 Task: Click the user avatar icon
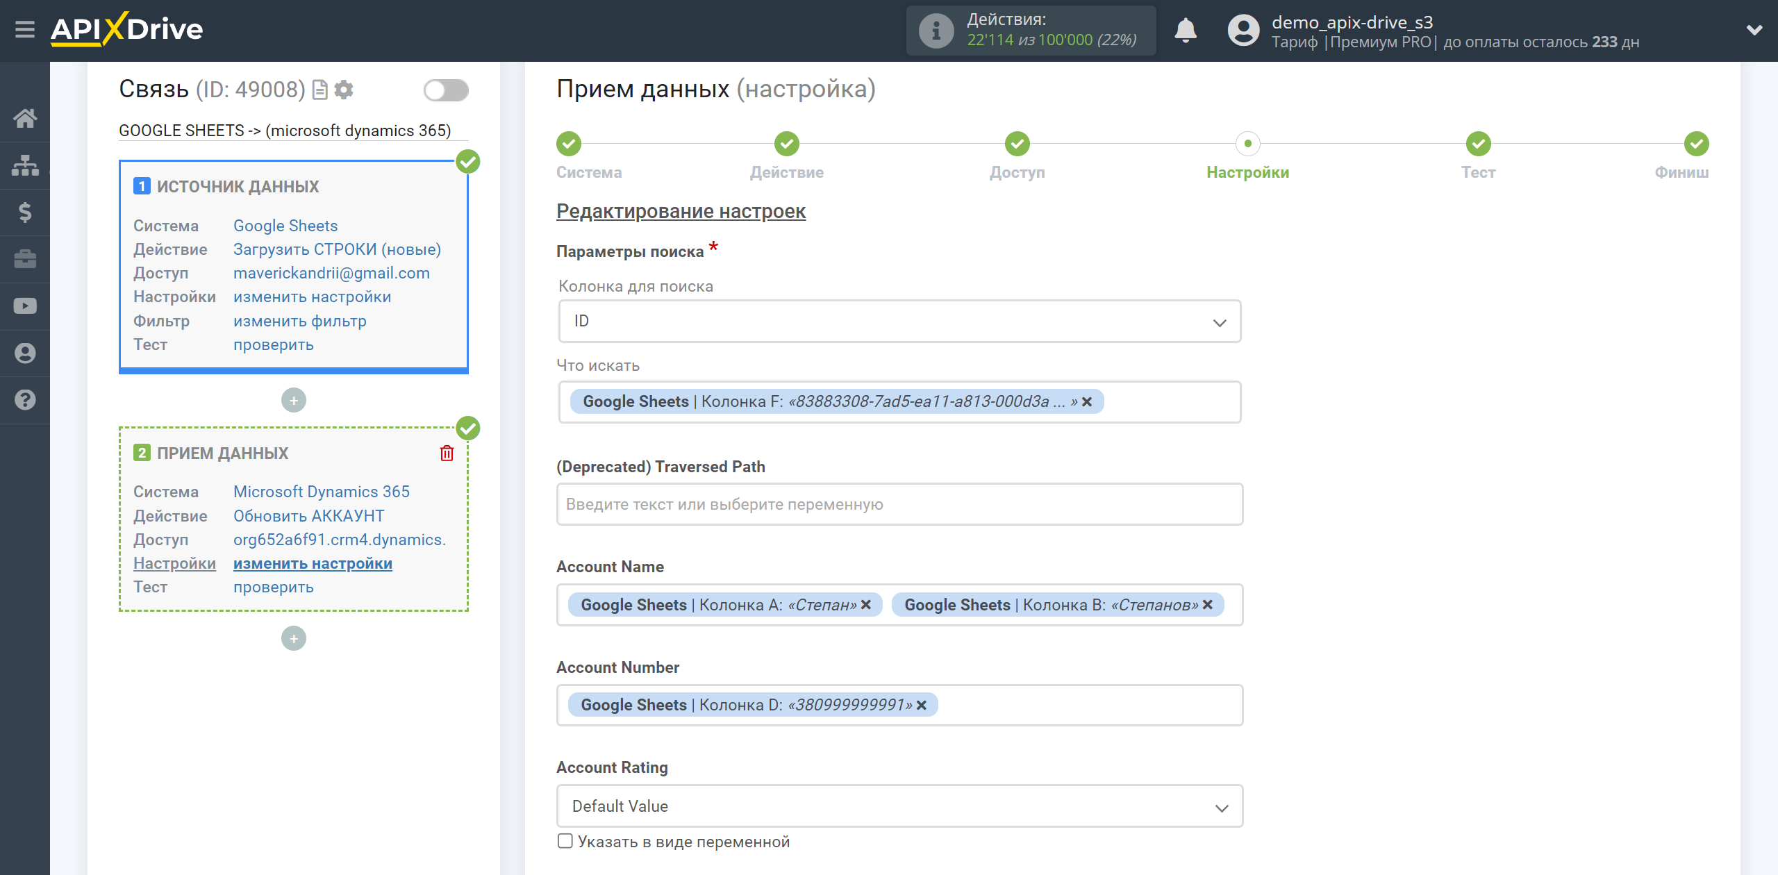click(x=1243, y=31)
